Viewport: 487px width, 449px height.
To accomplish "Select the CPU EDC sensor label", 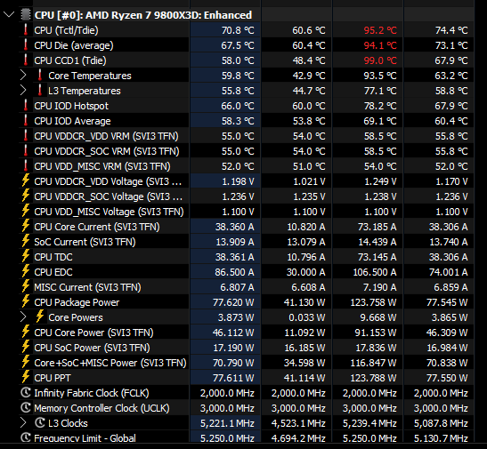I will 53,272.
